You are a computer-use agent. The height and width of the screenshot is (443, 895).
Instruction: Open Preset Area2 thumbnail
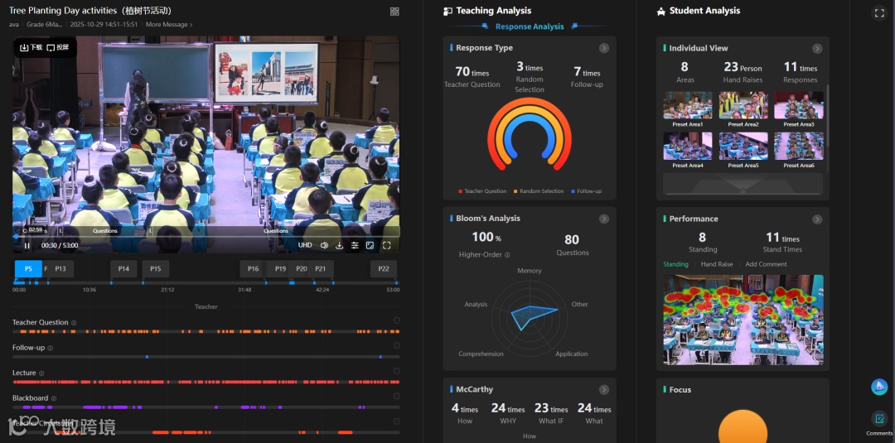[743, 105]
